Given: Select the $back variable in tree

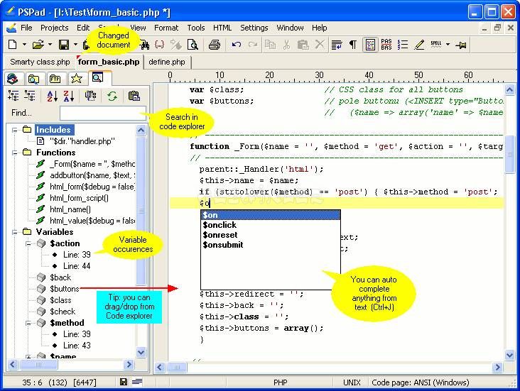Looking at the screenshot, I should [x=60, y=277].
